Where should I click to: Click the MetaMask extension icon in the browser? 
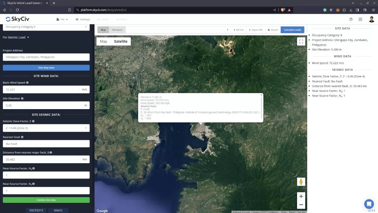click(338, 10)
